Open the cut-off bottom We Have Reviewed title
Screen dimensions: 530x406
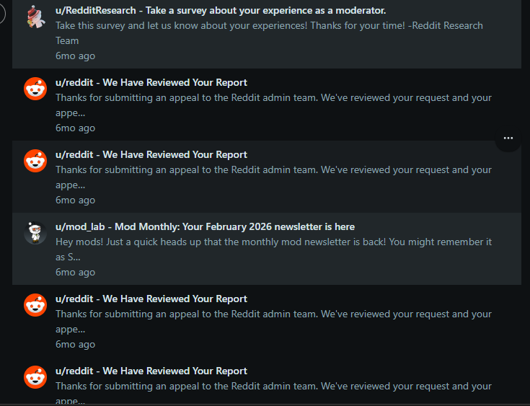(151, 371)
